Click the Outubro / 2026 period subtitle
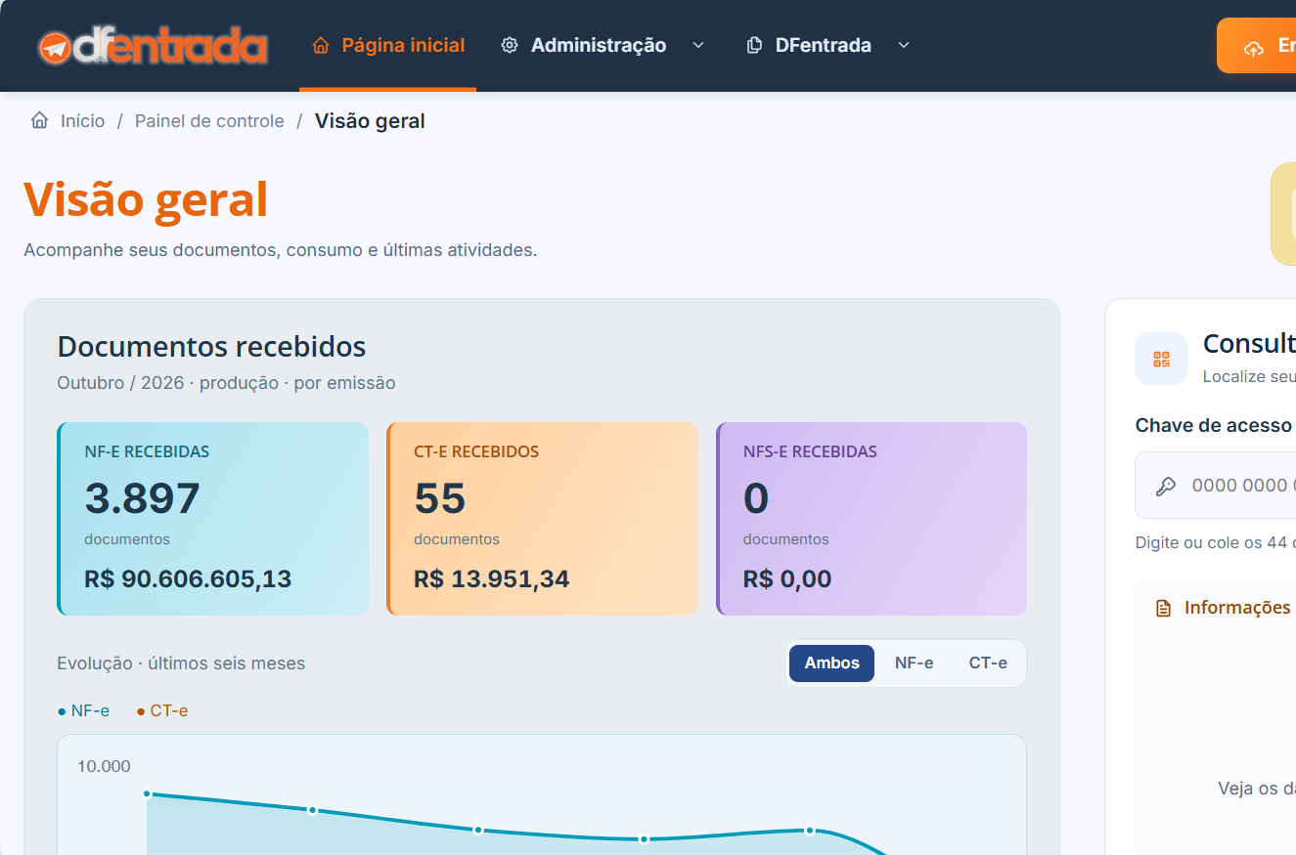 tap(226, 383)
